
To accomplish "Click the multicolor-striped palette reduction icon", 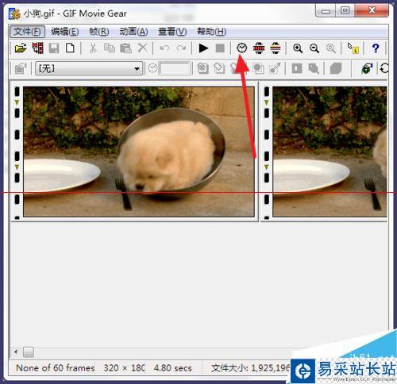I will coord(276,48).
